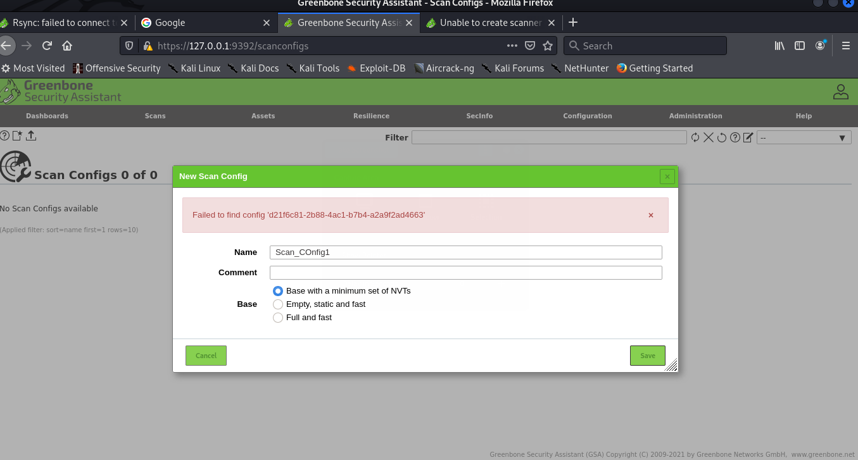Viewport: 858px width, 460px height.
Task: Reload the current page
Action: pyautogui.click(x=47, y=46)
